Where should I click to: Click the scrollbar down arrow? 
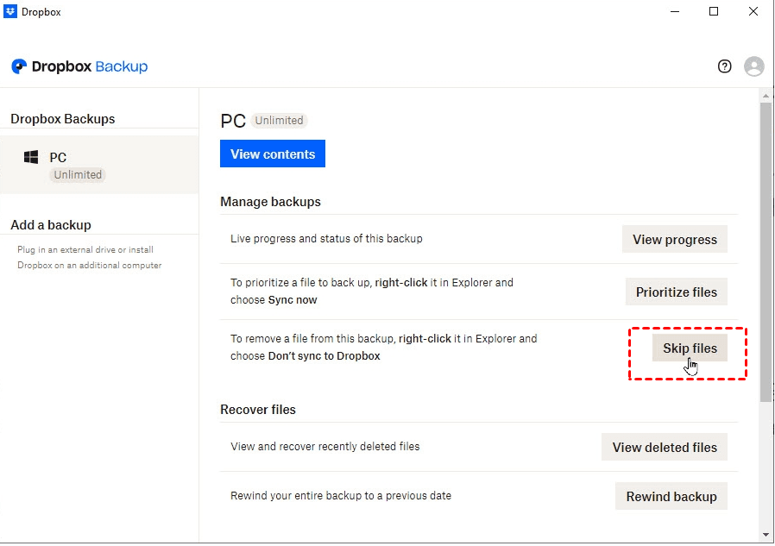pos(766,535)
